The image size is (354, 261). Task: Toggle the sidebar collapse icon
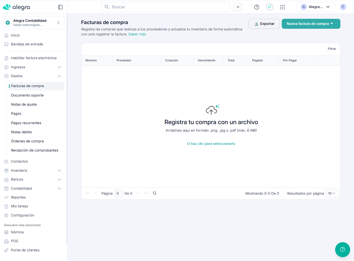coord(60,7)
